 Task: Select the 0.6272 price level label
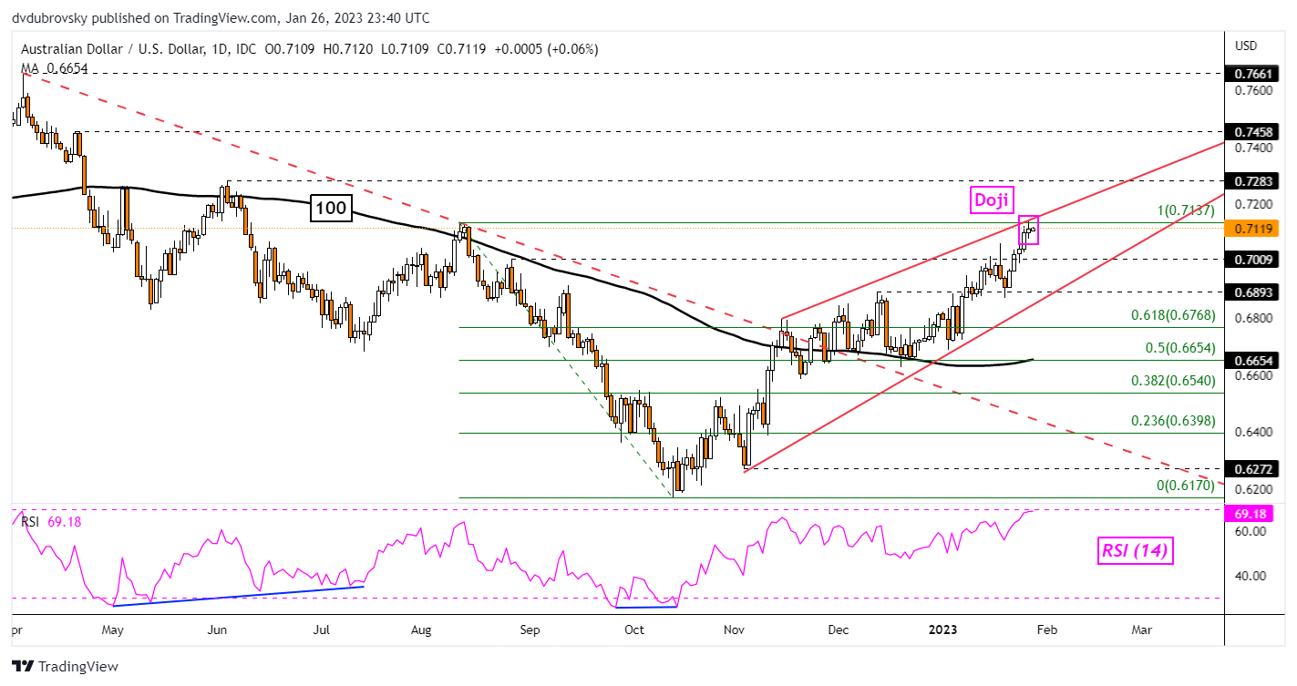[1250, 469]
